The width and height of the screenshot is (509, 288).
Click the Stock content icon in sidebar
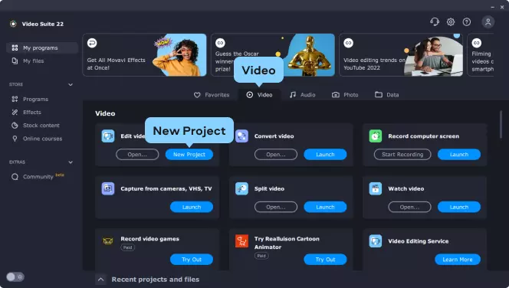15,125
